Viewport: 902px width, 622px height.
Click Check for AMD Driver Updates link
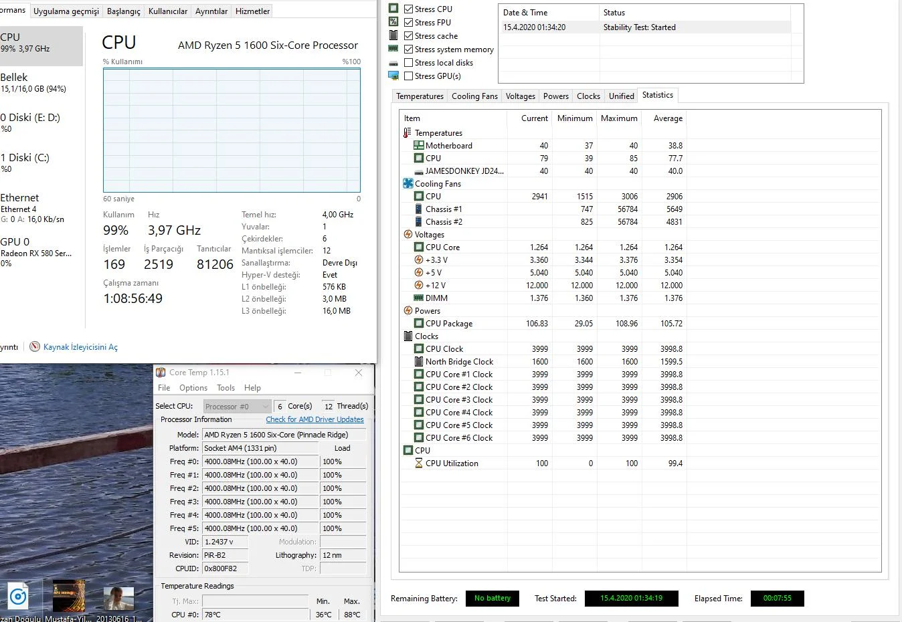tap(314, 420)
